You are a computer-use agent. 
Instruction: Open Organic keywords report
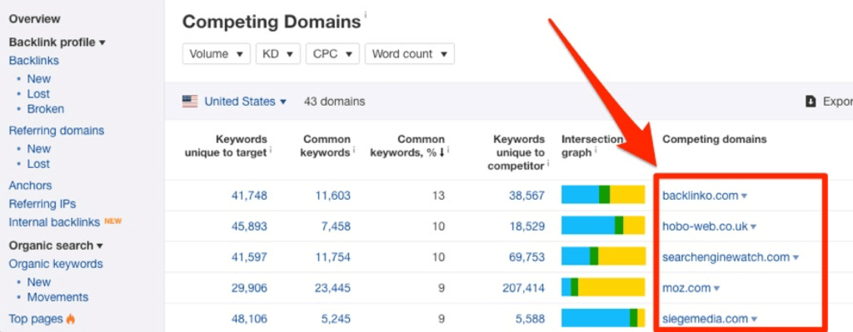coord(56,264)
